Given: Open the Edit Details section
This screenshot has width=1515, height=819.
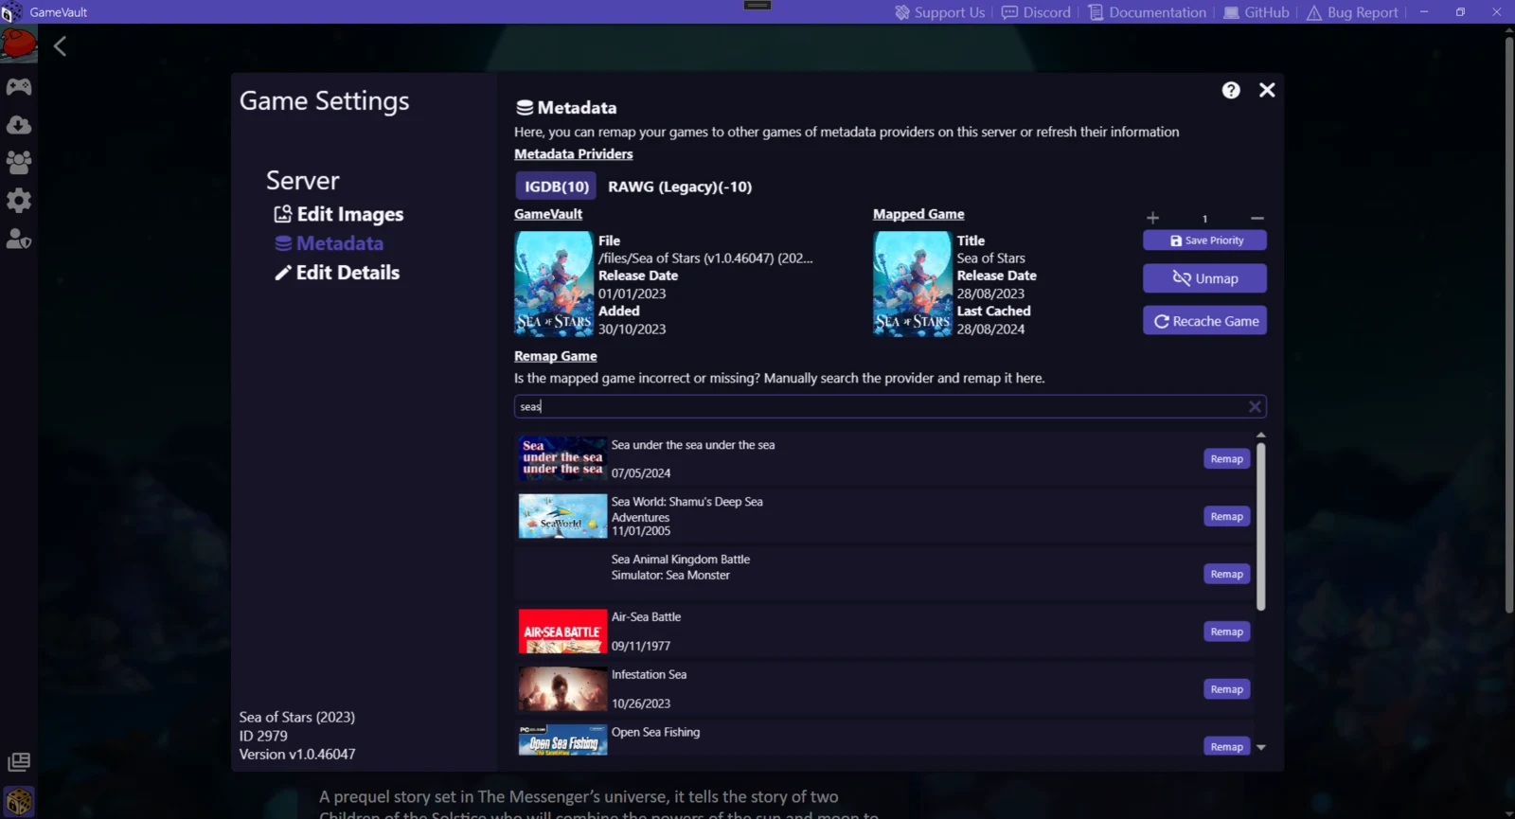Looking at the screenshot, I should [x=337, y=273].
